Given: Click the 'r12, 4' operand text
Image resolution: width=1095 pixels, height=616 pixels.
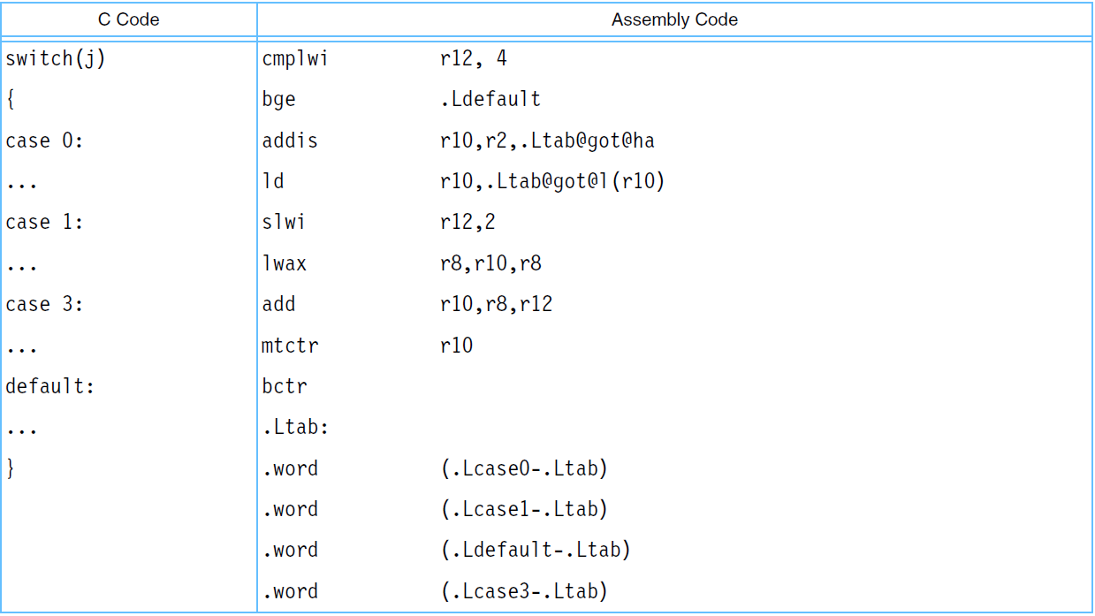Looking at the screenshot, I should point(474,59).
